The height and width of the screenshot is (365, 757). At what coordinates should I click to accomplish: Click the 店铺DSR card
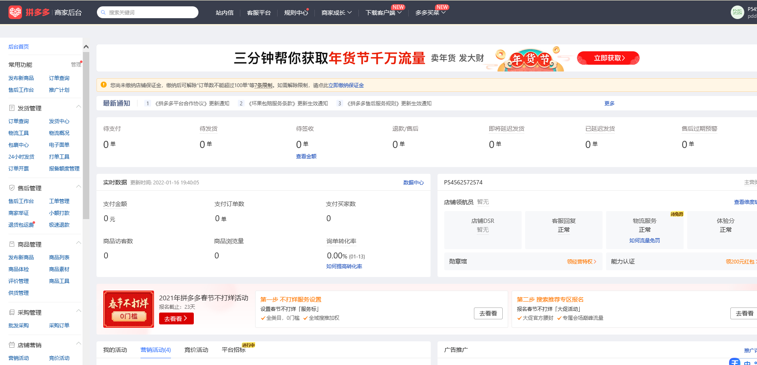pyautogui.click(x=483, y=230)
